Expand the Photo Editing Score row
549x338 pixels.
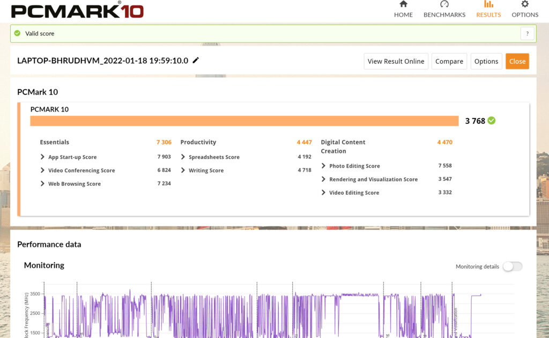pos(323,166)
